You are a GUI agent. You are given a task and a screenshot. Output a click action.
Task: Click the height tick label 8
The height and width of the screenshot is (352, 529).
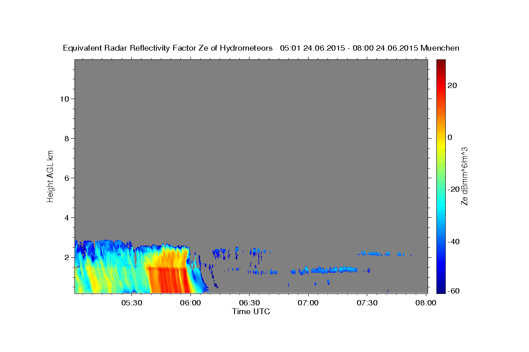coord(67,138)
